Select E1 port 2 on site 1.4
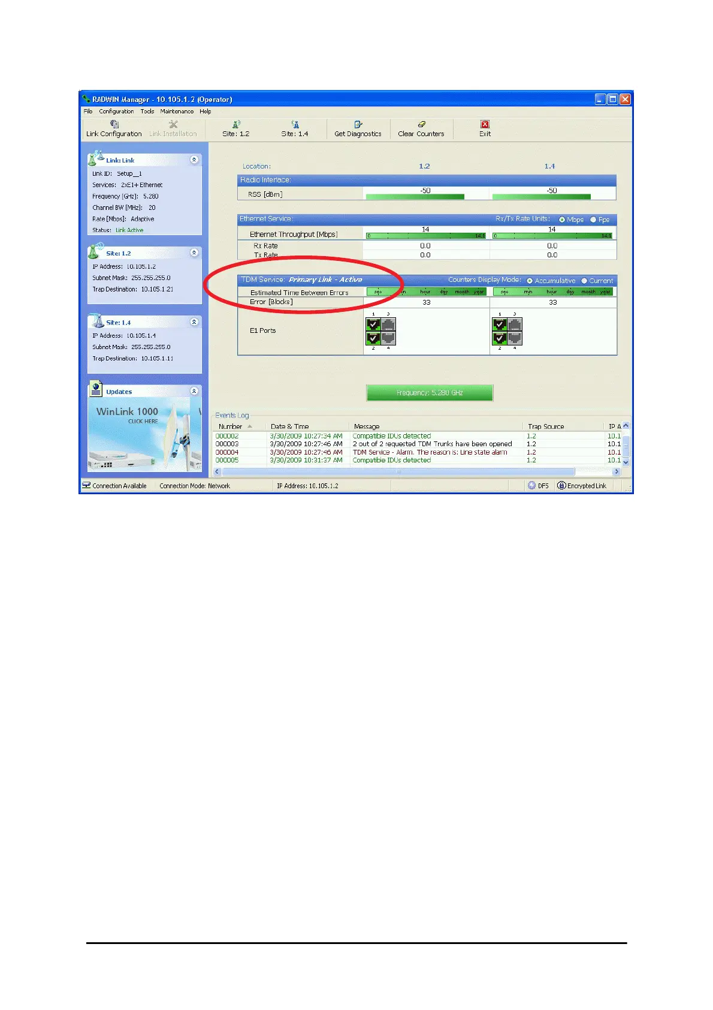The image size is (713, 1010). coord(500,338)
